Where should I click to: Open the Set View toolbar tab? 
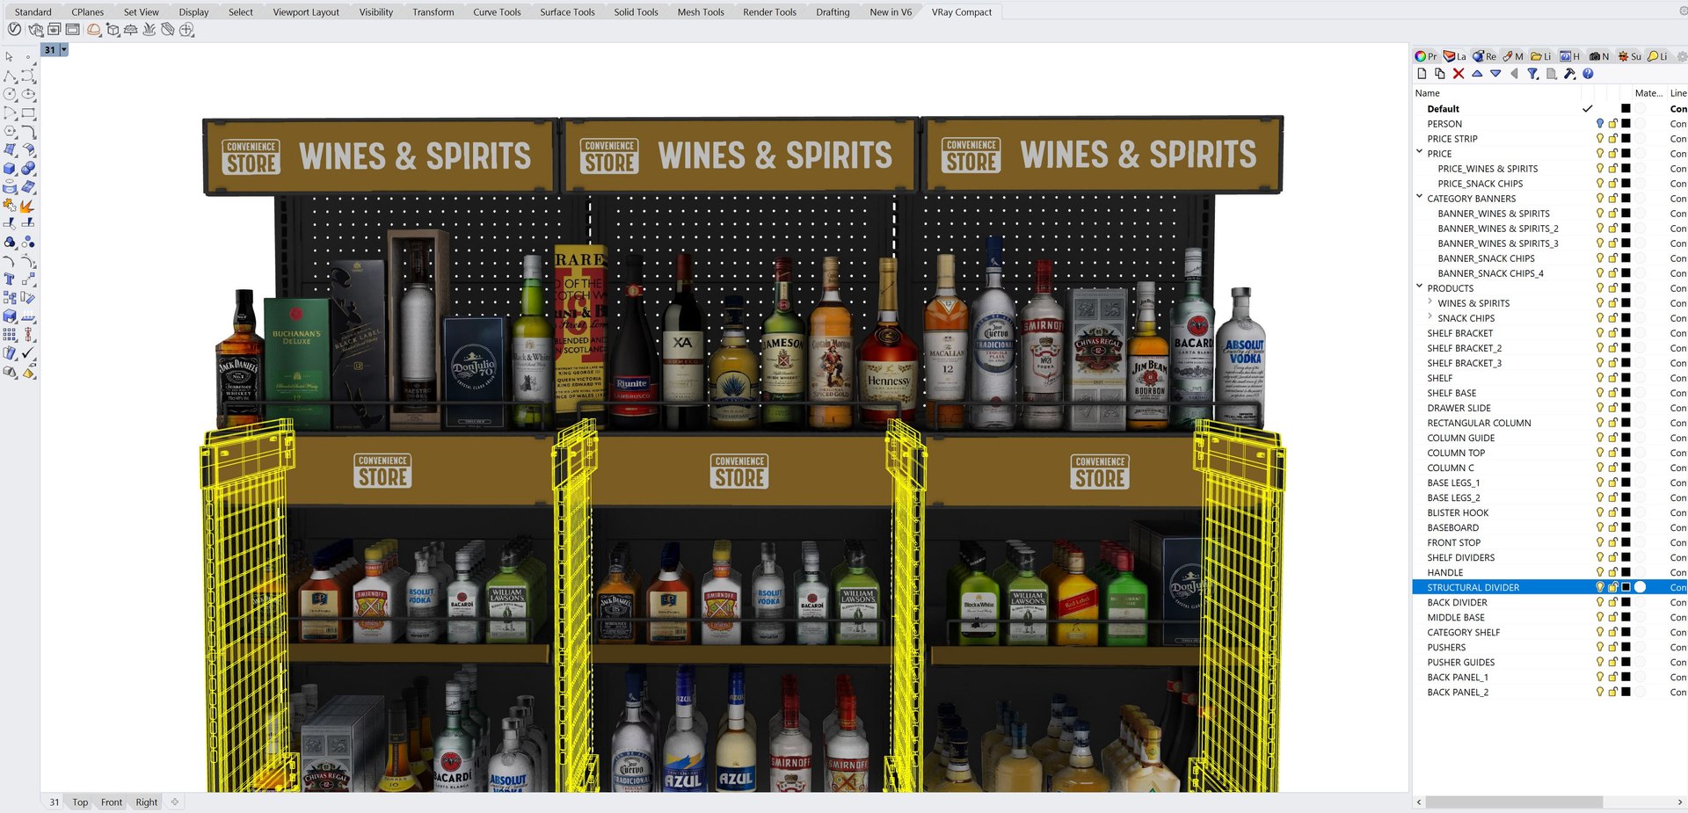[142, 12]
